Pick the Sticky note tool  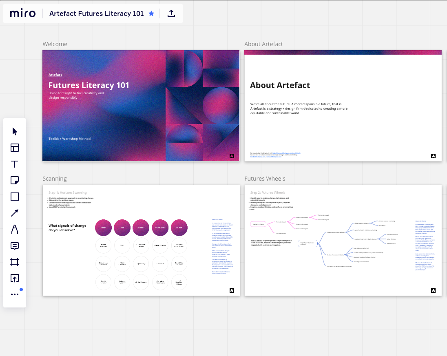15,180
